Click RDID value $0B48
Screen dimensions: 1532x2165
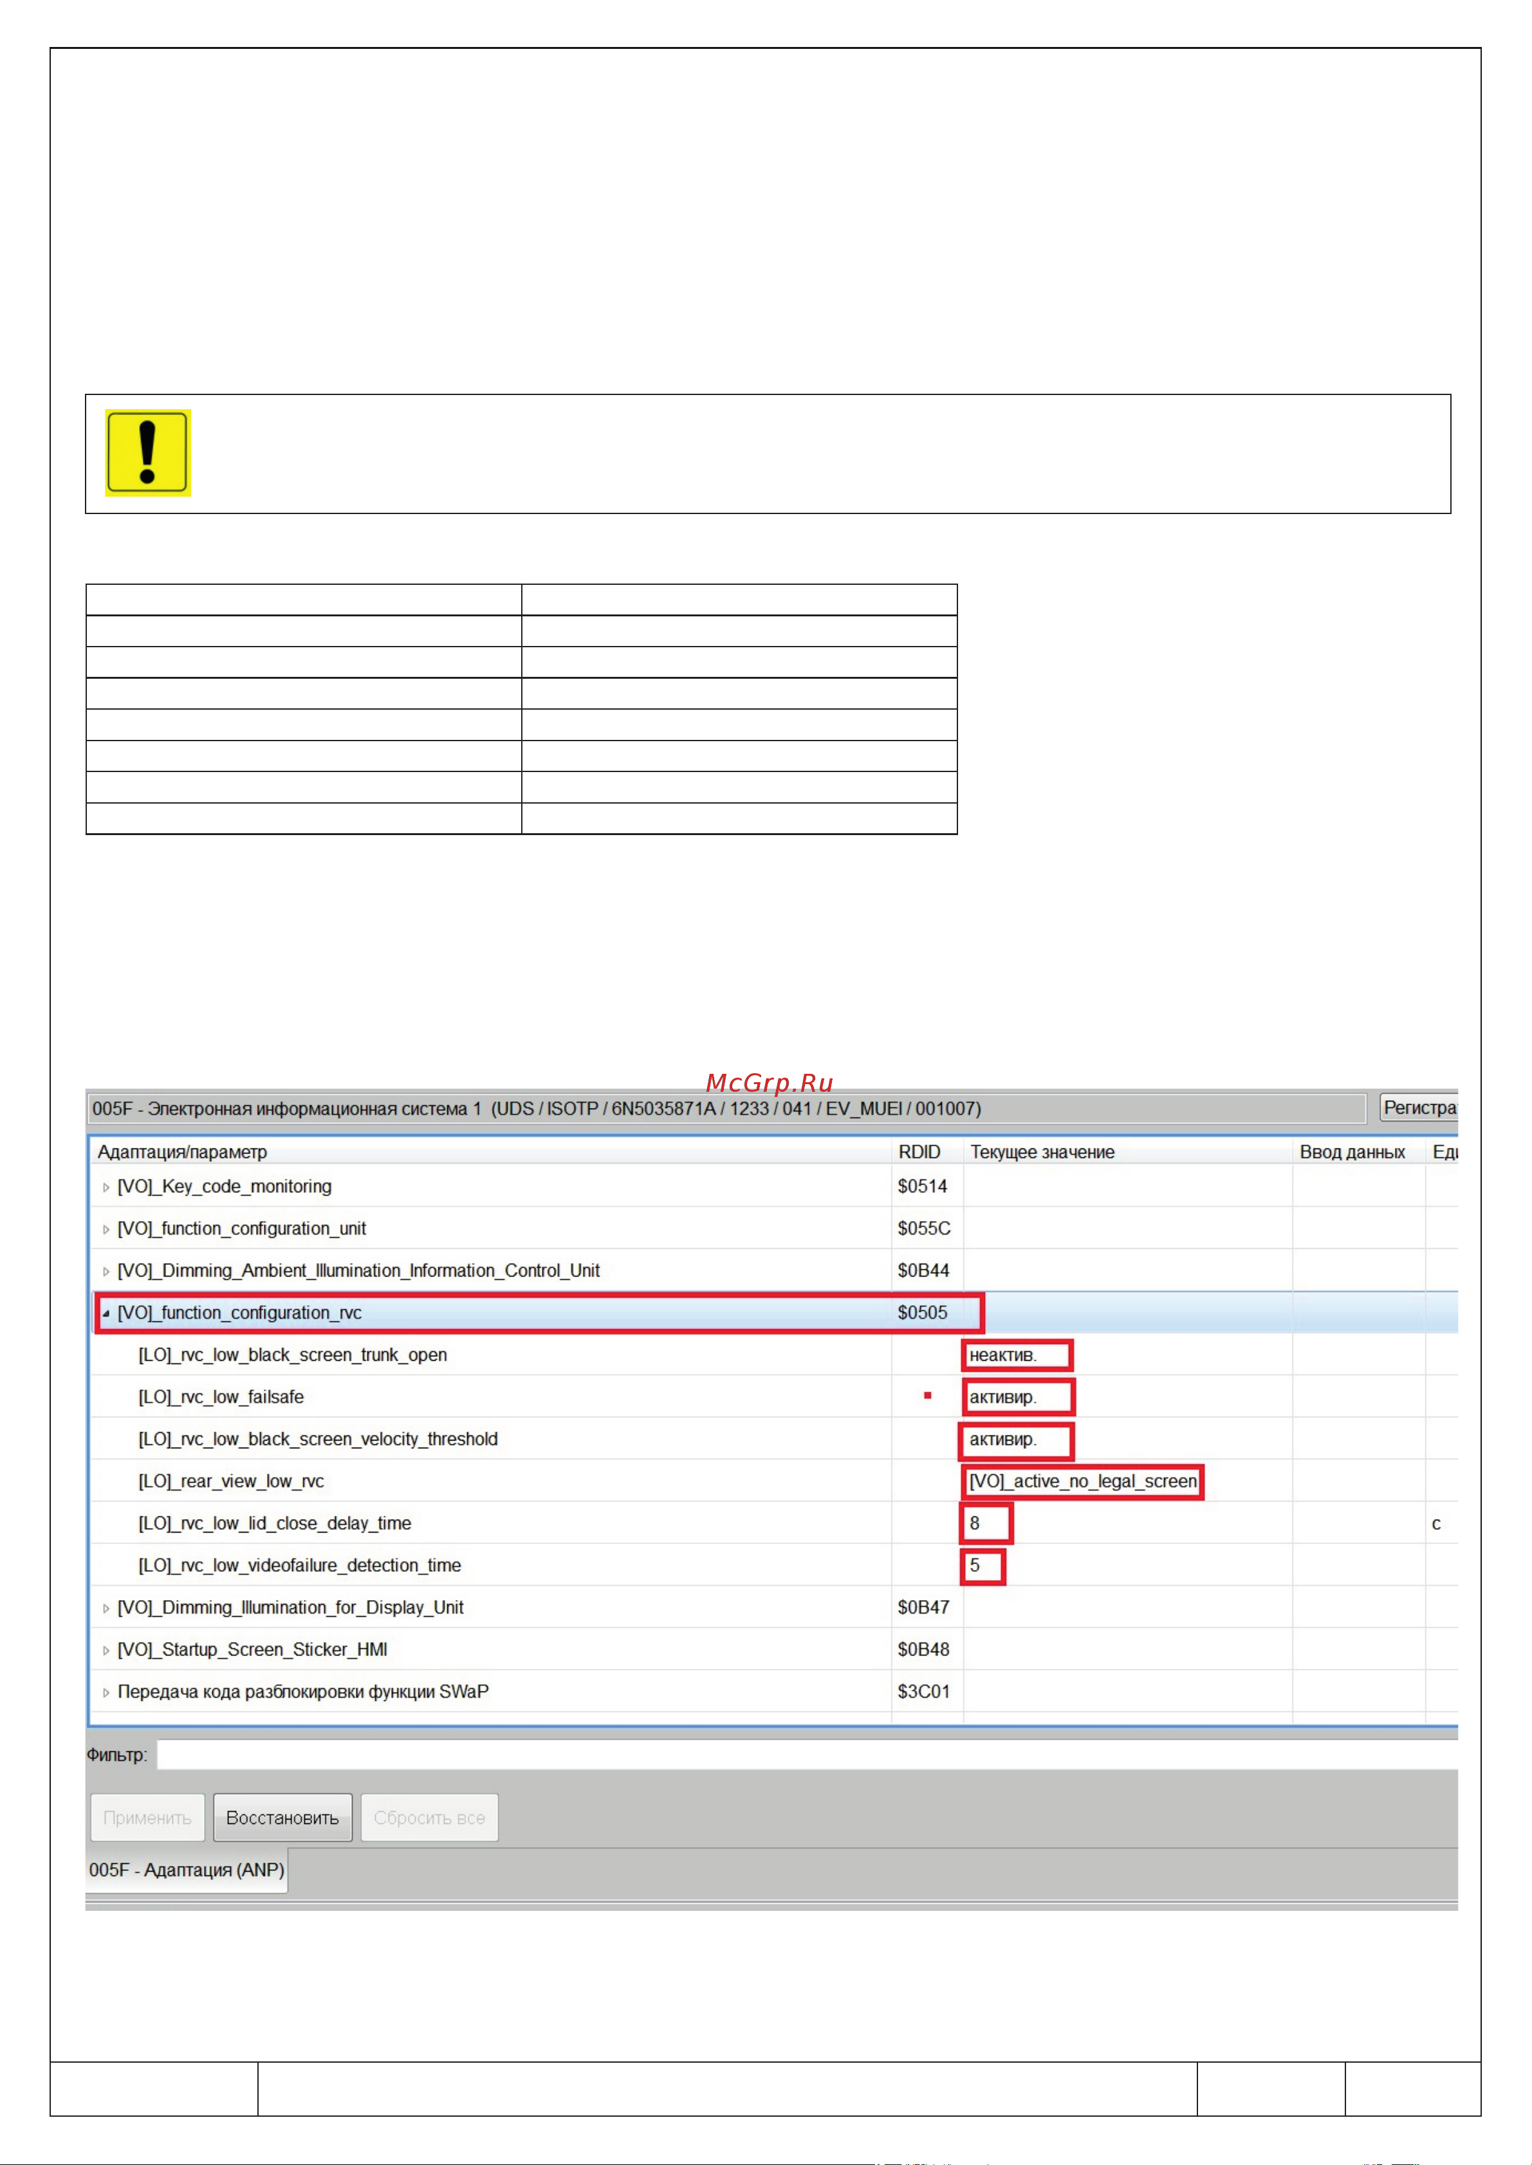(923, 1650)
